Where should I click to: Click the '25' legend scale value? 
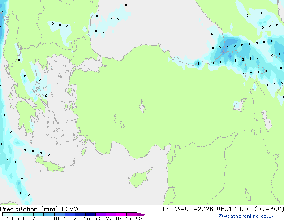click(87, 218)
